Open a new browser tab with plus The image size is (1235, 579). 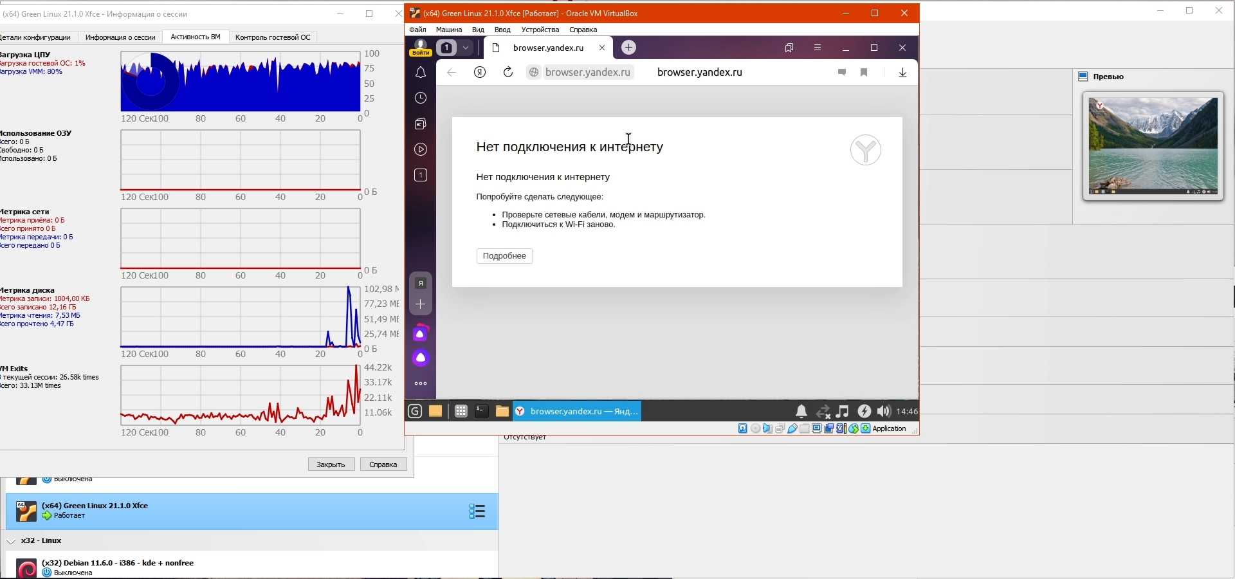pyautogui.click(x=628, y=48)
